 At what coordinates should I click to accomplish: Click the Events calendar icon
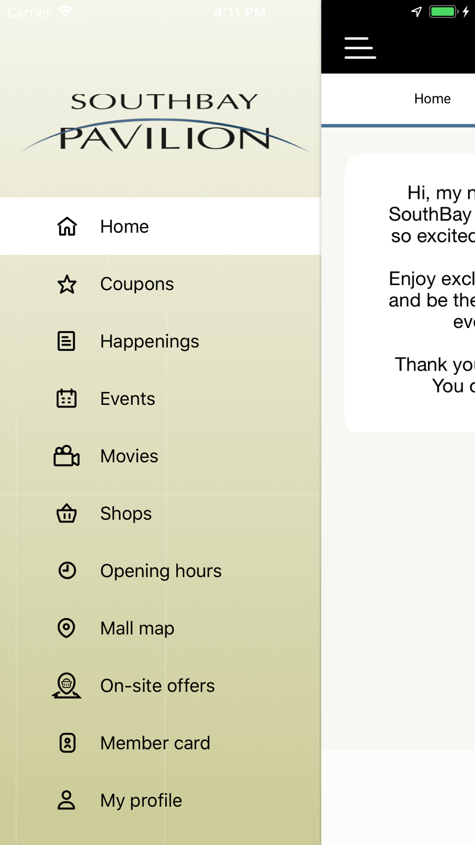[x=66, y=398]
